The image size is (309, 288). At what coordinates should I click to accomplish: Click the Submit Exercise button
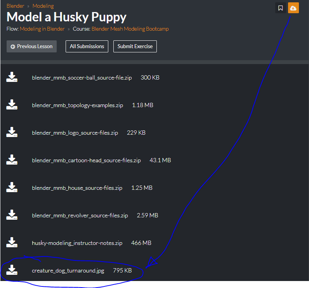click(135, 46)
